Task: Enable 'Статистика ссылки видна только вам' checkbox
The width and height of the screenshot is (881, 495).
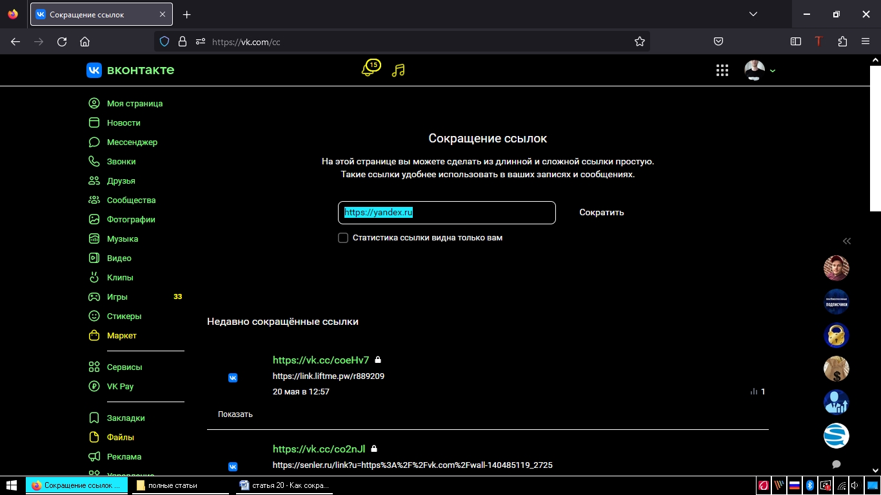Action: point(343,238)
